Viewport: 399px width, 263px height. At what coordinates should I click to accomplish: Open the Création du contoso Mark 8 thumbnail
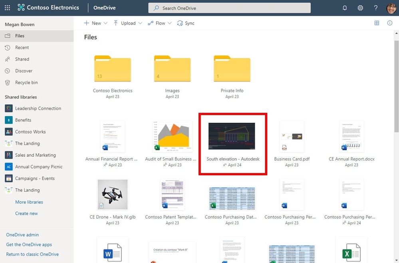[x=172, y=252]
